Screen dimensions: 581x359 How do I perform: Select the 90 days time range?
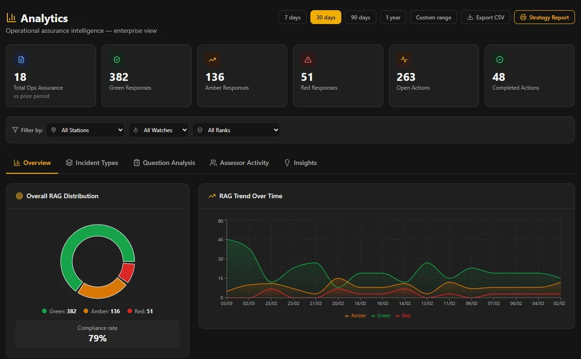(x=360, y=18)
